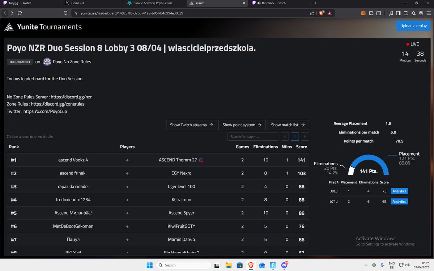434x271 pixels.
Task: Click the Brave Rewards triangle icon
Action: (x=330, y=13)
